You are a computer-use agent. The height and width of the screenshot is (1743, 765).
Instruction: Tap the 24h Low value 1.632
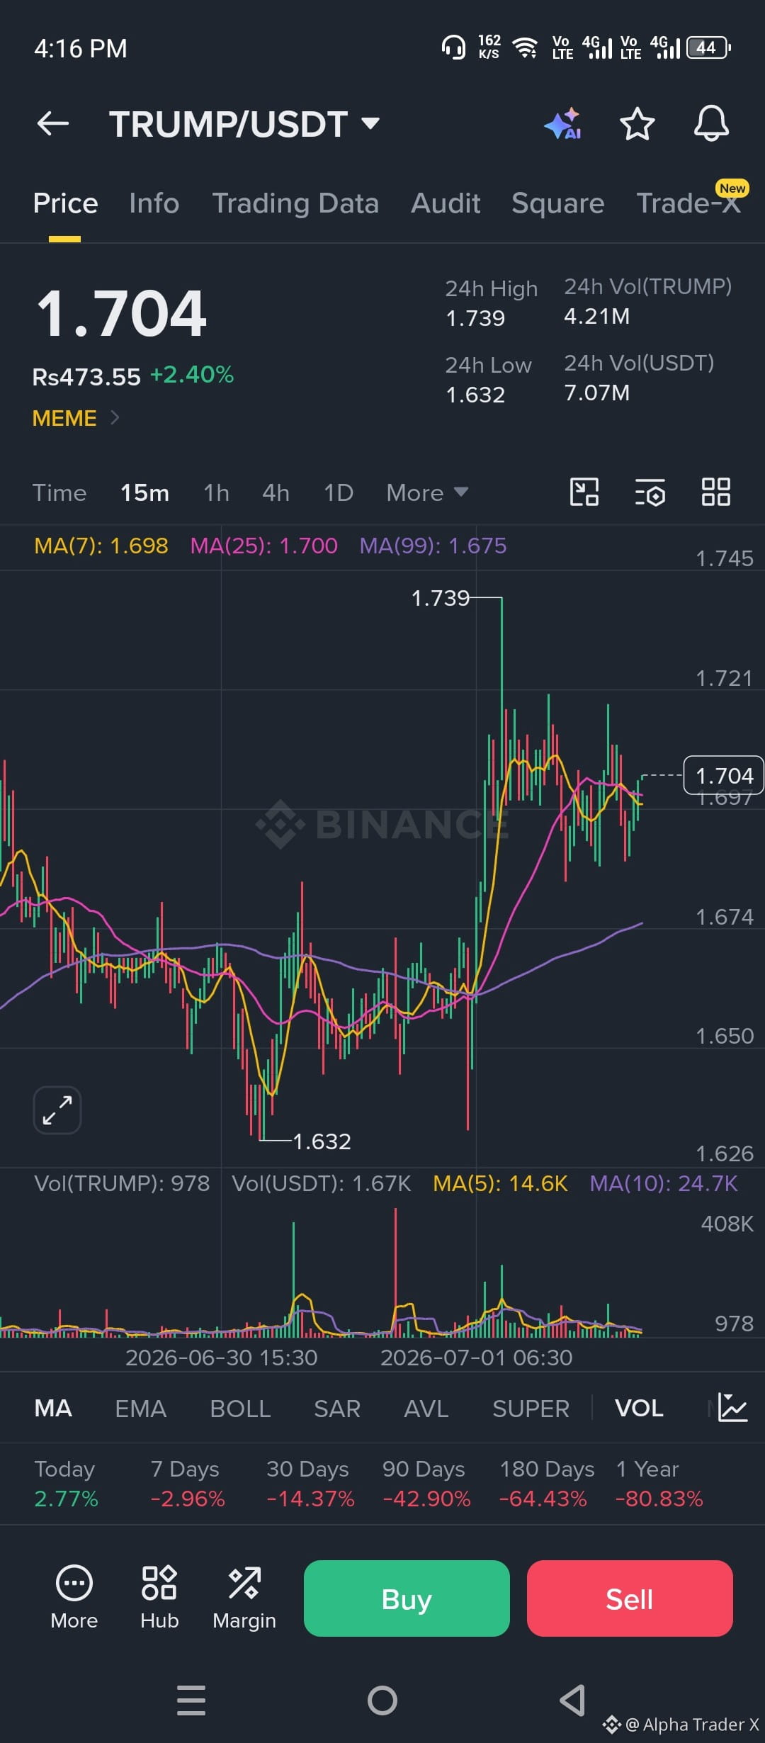point(475,395)
